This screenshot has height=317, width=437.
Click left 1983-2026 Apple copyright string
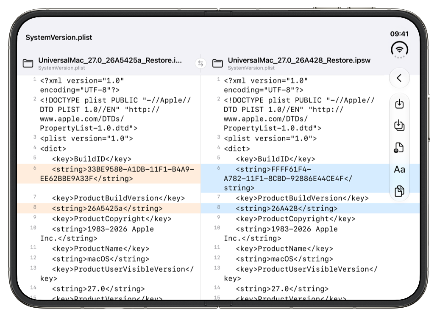tap(97, 234)
